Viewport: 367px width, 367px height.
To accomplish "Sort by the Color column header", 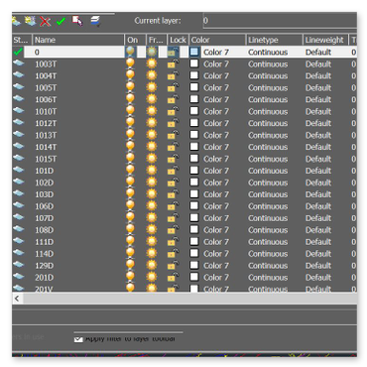I will (217, 40).
